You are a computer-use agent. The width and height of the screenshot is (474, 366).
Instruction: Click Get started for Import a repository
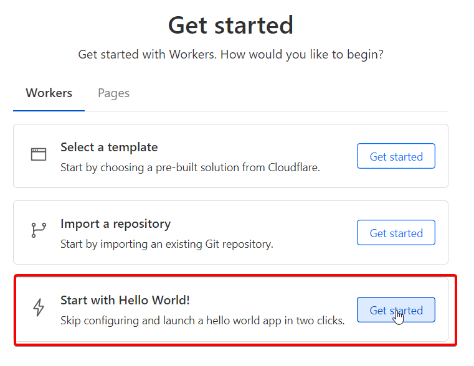coord(396,233)
